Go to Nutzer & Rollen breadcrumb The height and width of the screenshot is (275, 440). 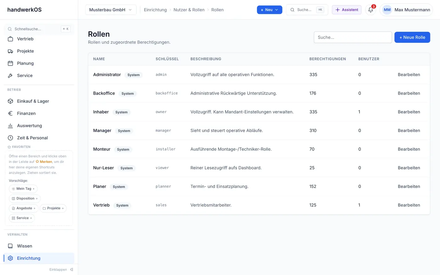point(189,10)
